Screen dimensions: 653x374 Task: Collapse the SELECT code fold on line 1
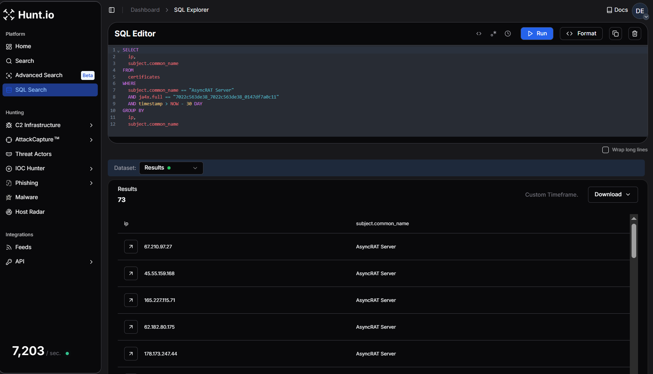tap(118, 51)
